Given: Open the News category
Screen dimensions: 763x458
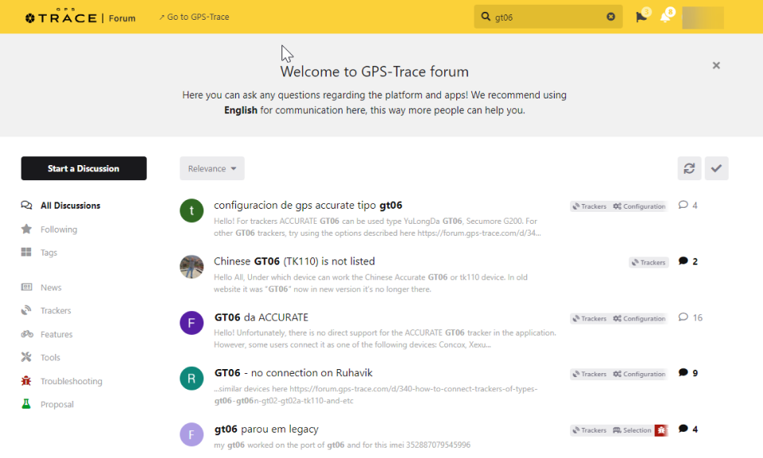Looking at the screenshot, I should pyautogui.click(x=51, y=287).
